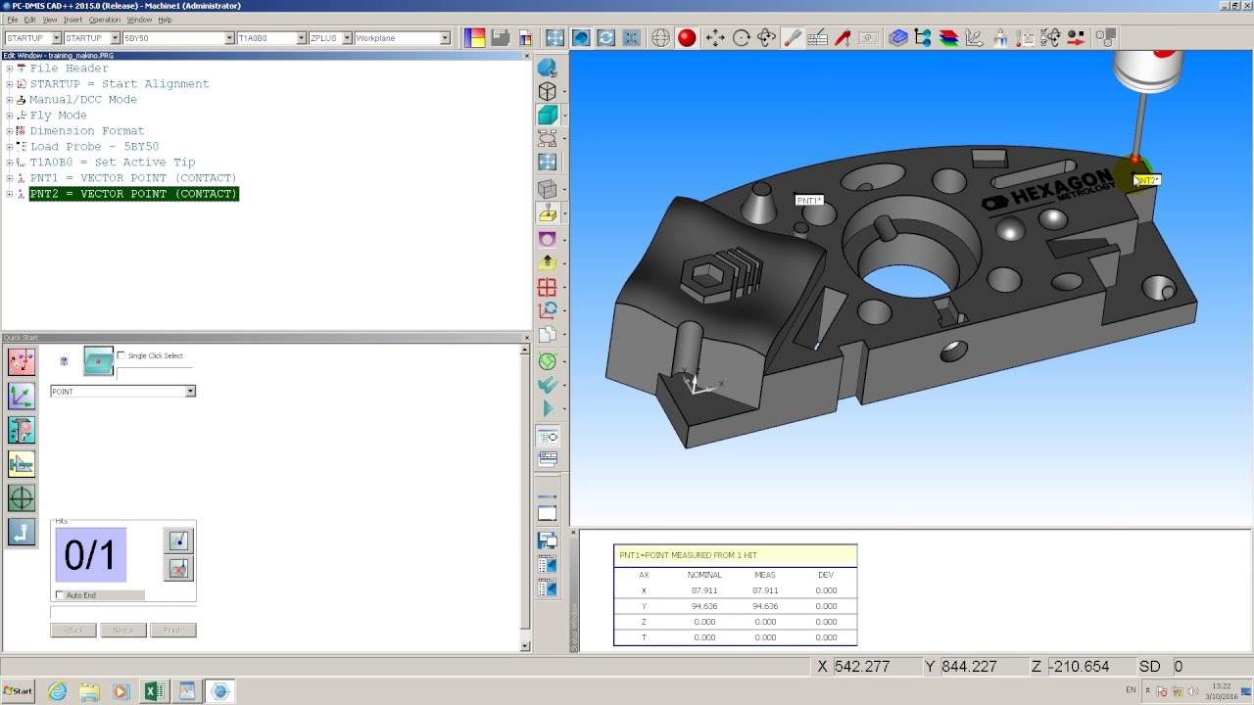The width and height of the screenshot is (1254, 705).
Task: Open the POINT feature type dropdown
Action: pyautogui.click(x=190, y=392)
